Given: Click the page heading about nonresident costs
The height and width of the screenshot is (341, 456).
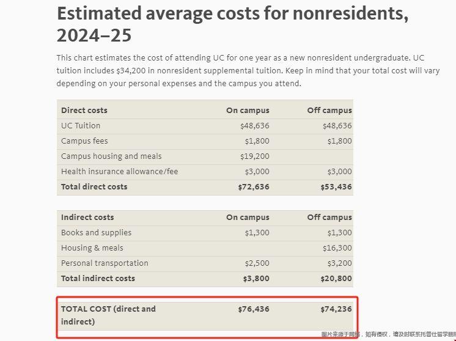Looking at the screenshot, I should click(232, 24).
